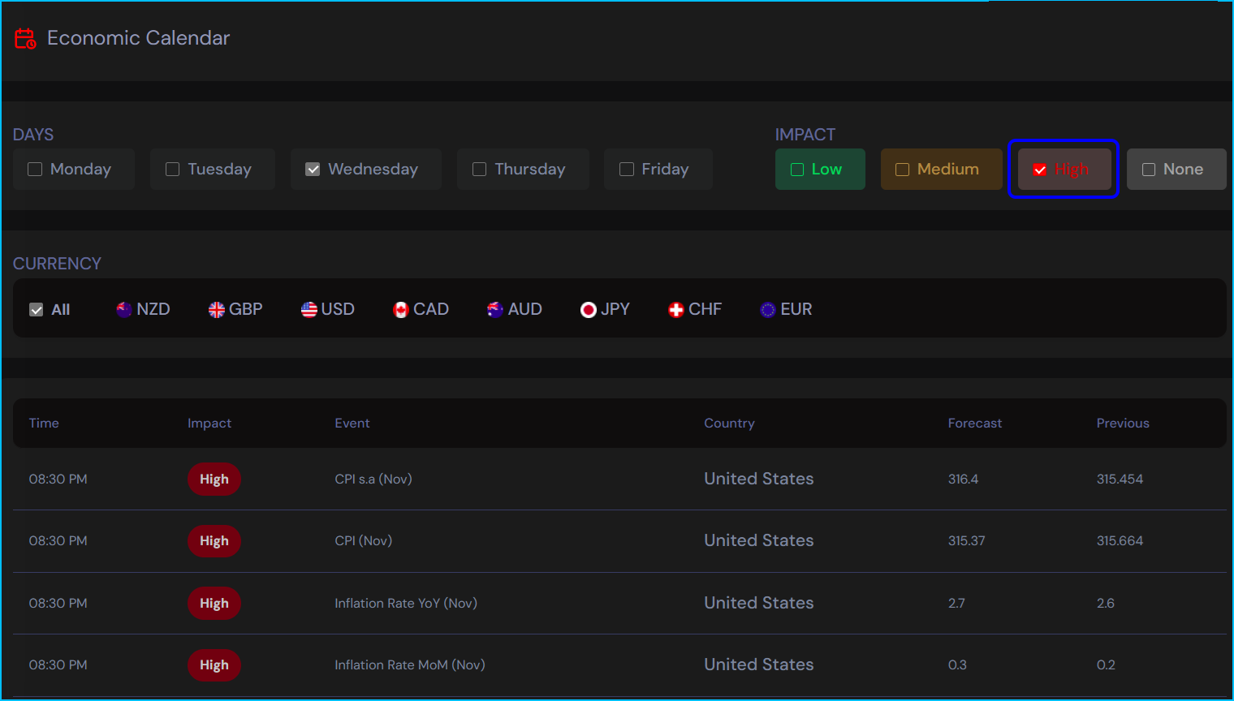Enable the Monday day checkbox
This screenshot has height=701, width=1234.
click(35, 170)
